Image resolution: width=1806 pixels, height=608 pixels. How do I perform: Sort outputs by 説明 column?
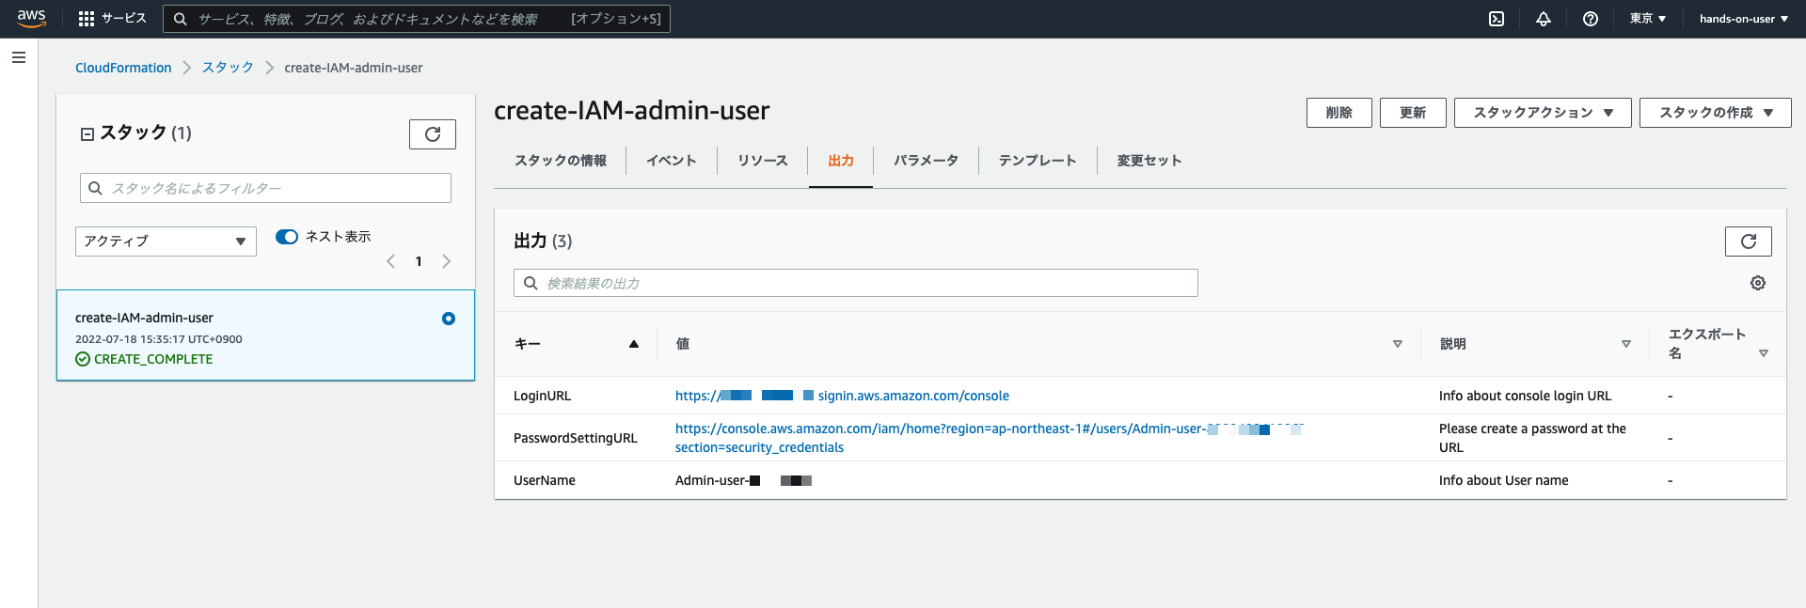[1626, 344]
